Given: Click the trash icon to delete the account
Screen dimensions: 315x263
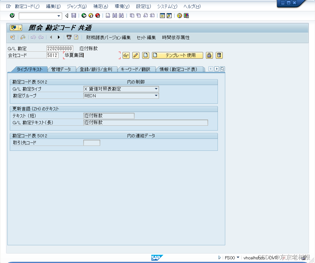Looking at the screenshot, I should click(219, 55).
